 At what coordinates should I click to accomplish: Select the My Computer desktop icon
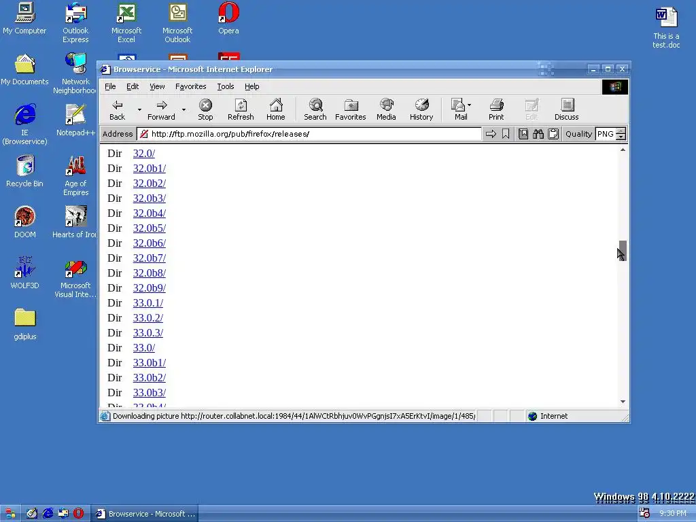(24, 18)
